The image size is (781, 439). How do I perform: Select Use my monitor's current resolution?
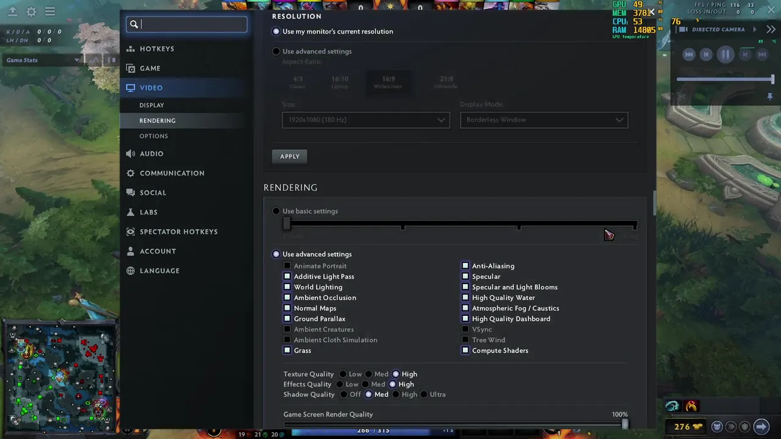tap(333, 31)
